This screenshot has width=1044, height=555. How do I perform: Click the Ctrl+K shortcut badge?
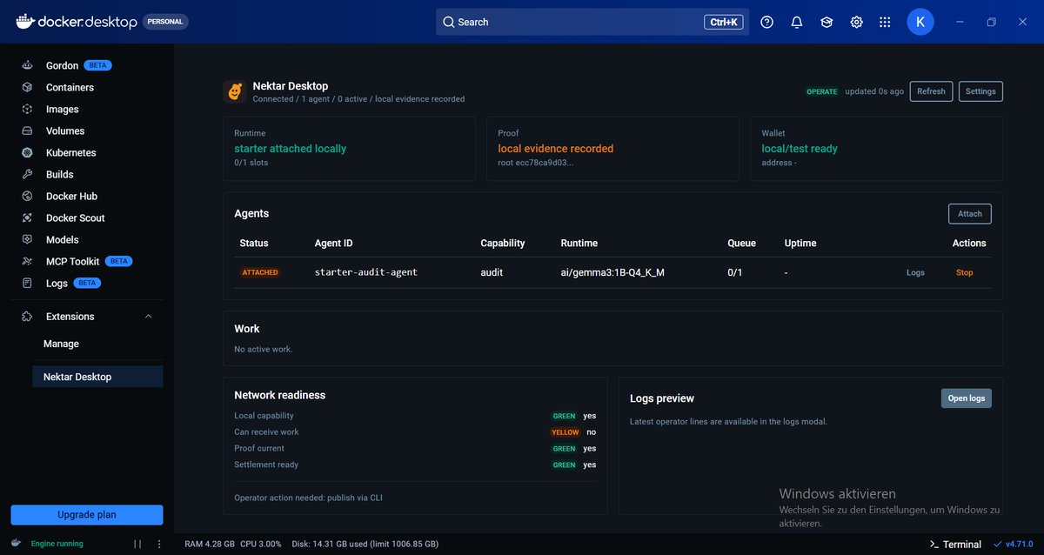tap(724, 22)
